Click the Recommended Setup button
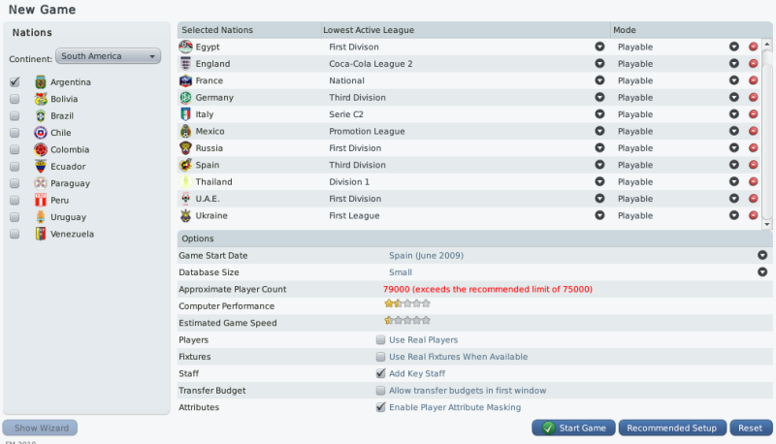Screen dimensions: 776x444 [x=672, y=428]
